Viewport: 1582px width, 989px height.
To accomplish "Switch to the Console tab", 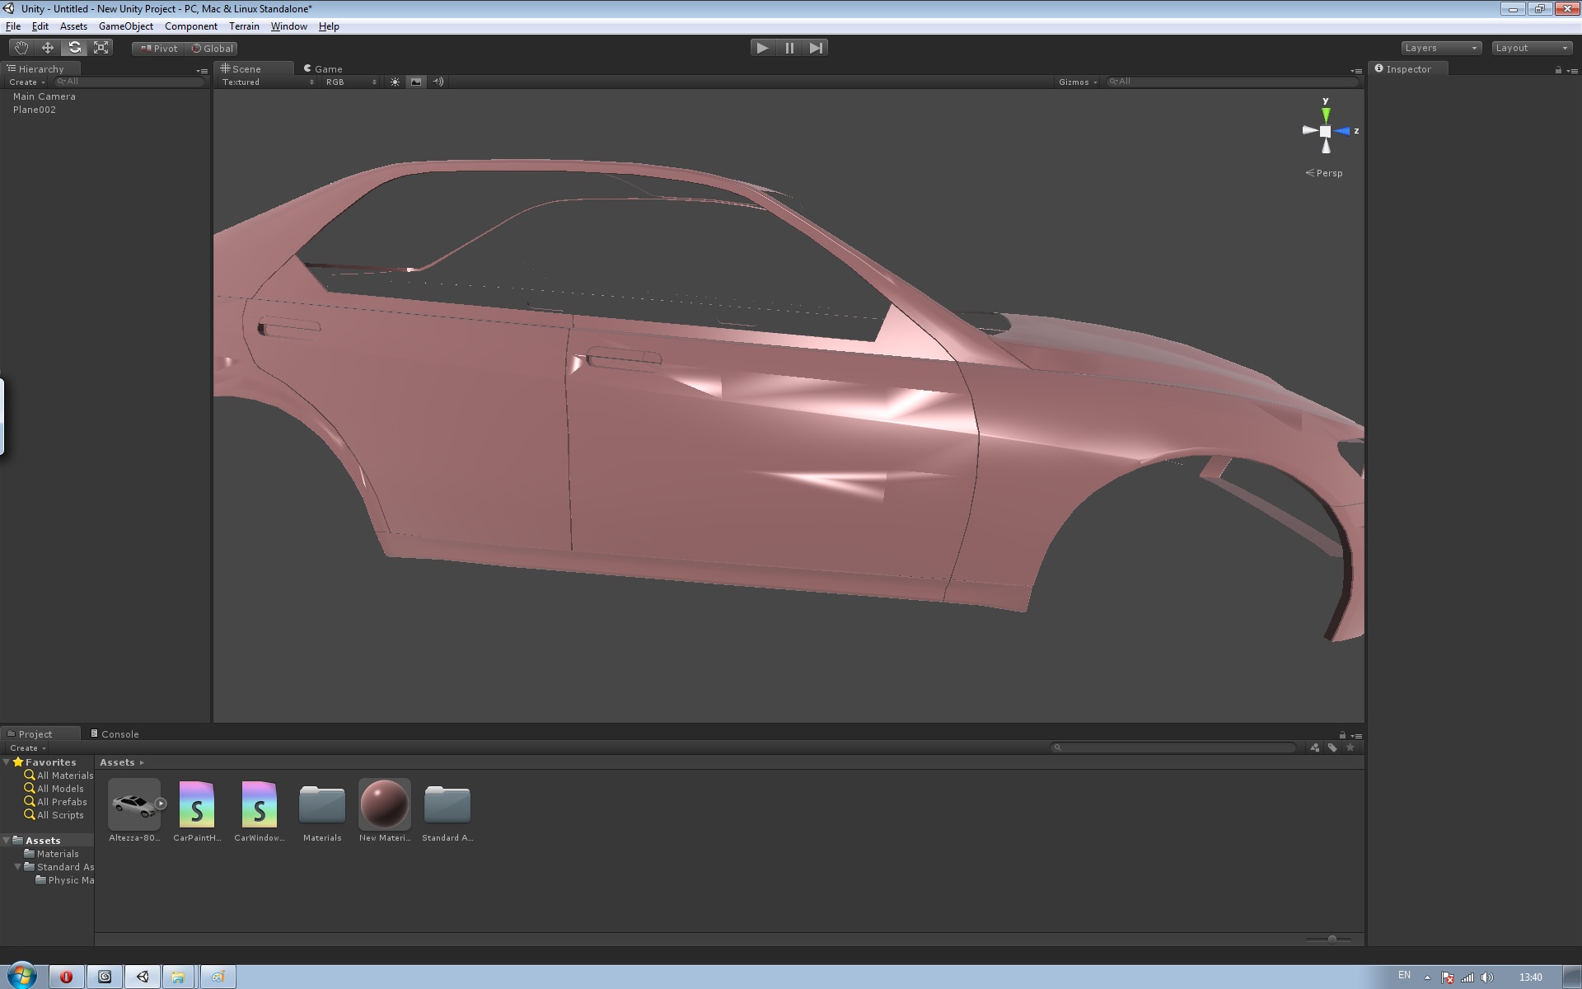I will [115, 734].
